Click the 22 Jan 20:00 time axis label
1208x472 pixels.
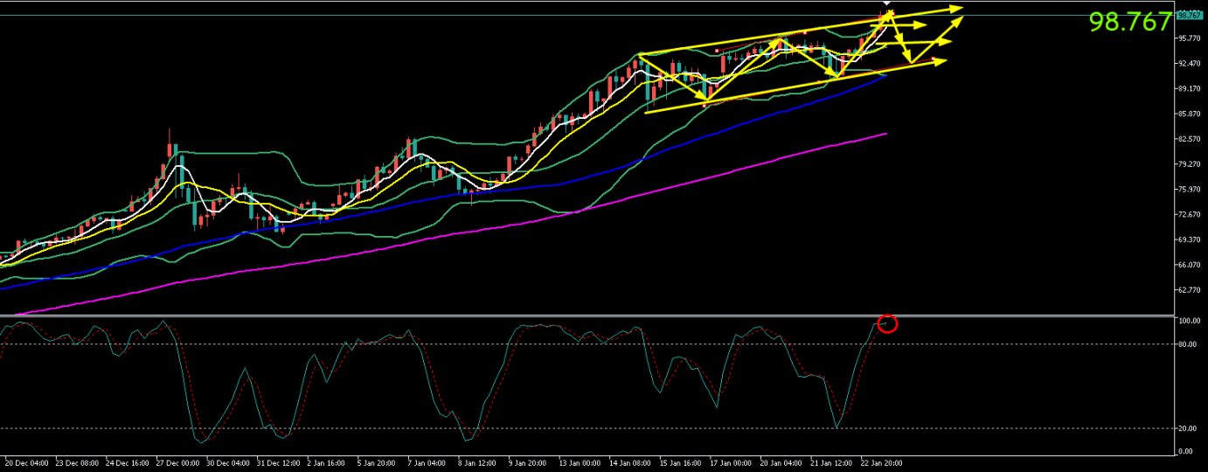(x=880, y=463)
